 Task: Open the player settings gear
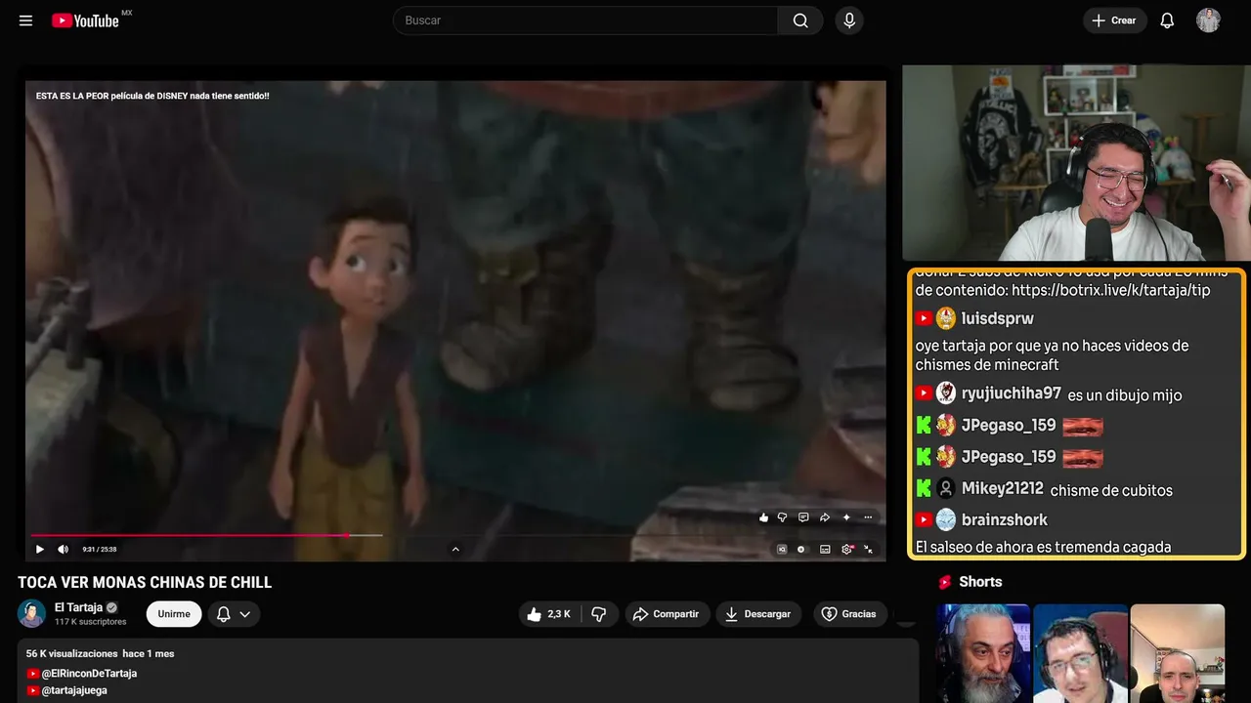(847, 549)
